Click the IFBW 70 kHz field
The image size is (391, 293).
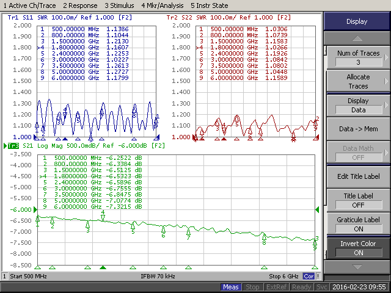coord(158,277)
